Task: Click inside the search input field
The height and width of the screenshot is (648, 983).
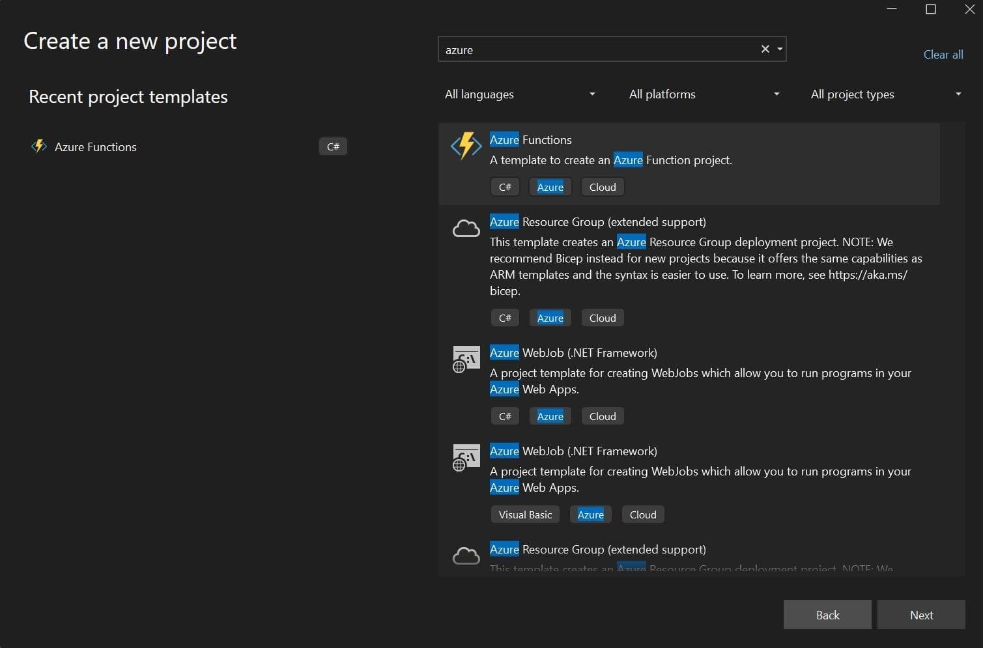Action: pyautogui.click(x=586, y=49)
